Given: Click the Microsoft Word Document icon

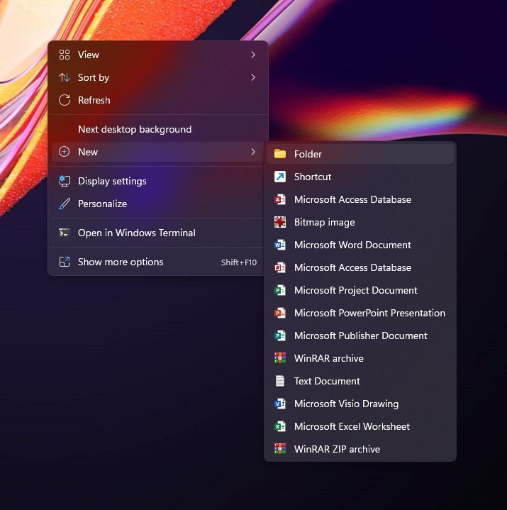Looking at the screenshot, I should click(280, 245).
